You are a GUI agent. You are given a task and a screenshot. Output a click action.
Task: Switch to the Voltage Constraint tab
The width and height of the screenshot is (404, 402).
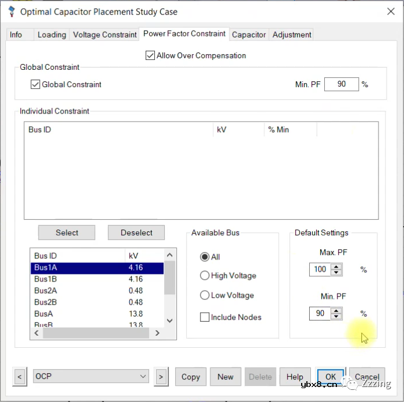coord(105,35)
